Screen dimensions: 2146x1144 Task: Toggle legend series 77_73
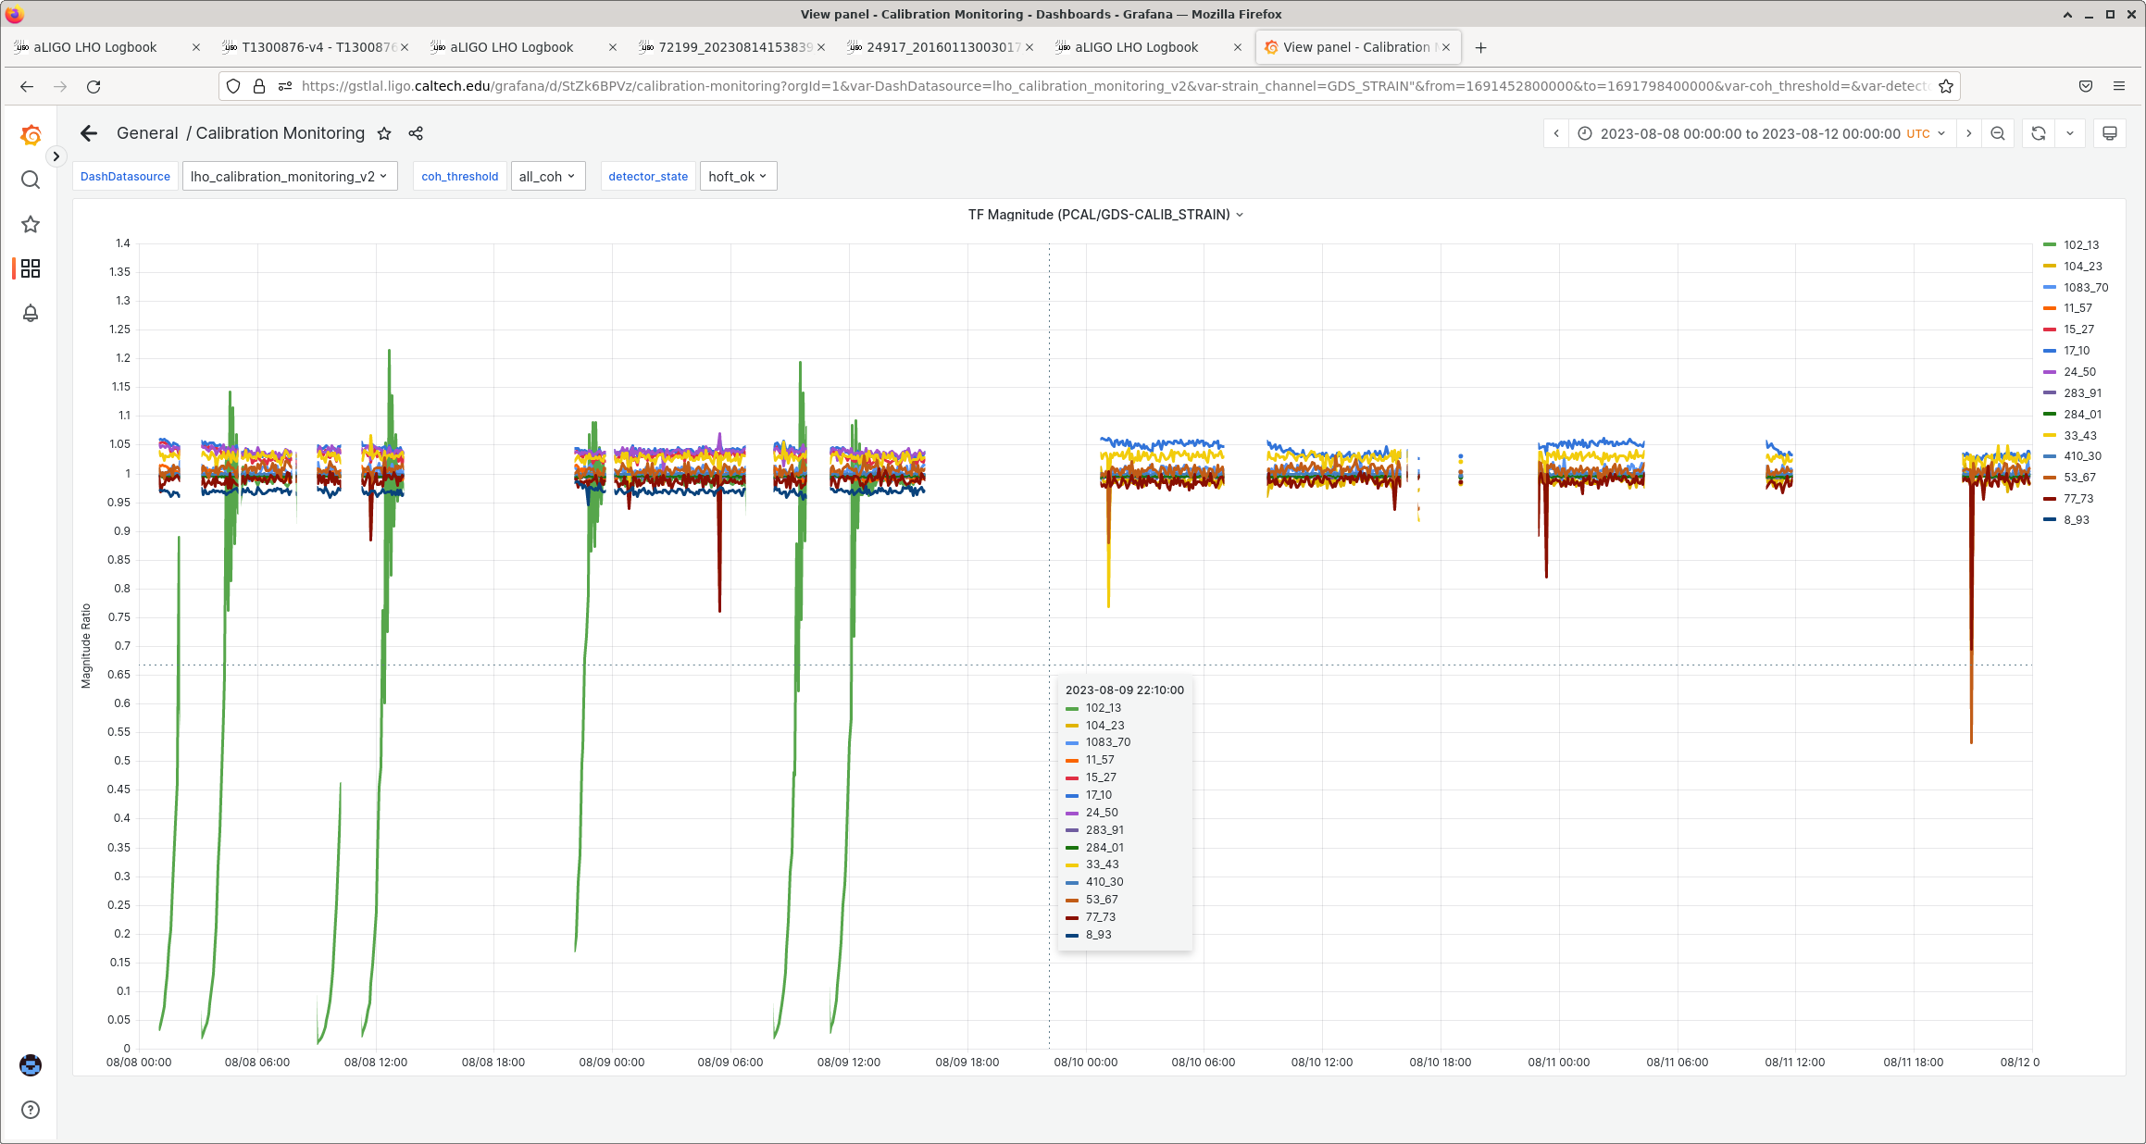click(2077, 499)
